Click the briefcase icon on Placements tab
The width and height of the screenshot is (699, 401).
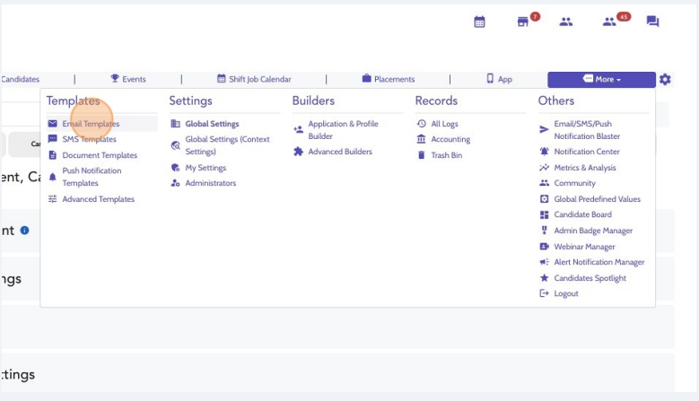366,78
